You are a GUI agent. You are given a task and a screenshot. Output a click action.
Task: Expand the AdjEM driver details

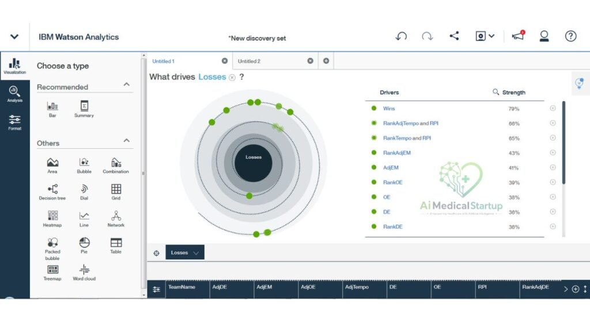pos(553,167)
